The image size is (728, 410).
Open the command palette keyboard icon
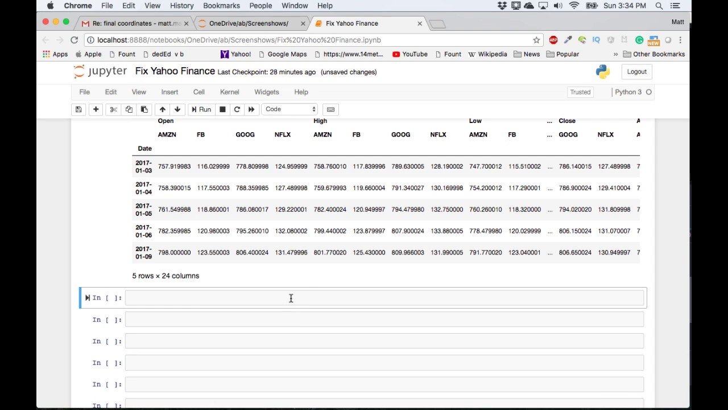(330, 109)
